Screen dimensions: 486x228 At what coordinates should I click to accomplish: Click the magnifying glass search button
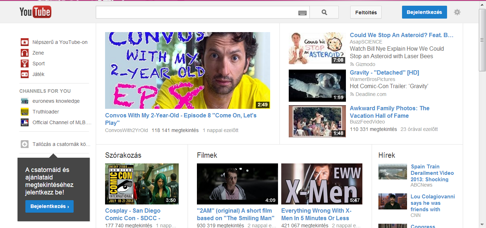click(324, 12)
